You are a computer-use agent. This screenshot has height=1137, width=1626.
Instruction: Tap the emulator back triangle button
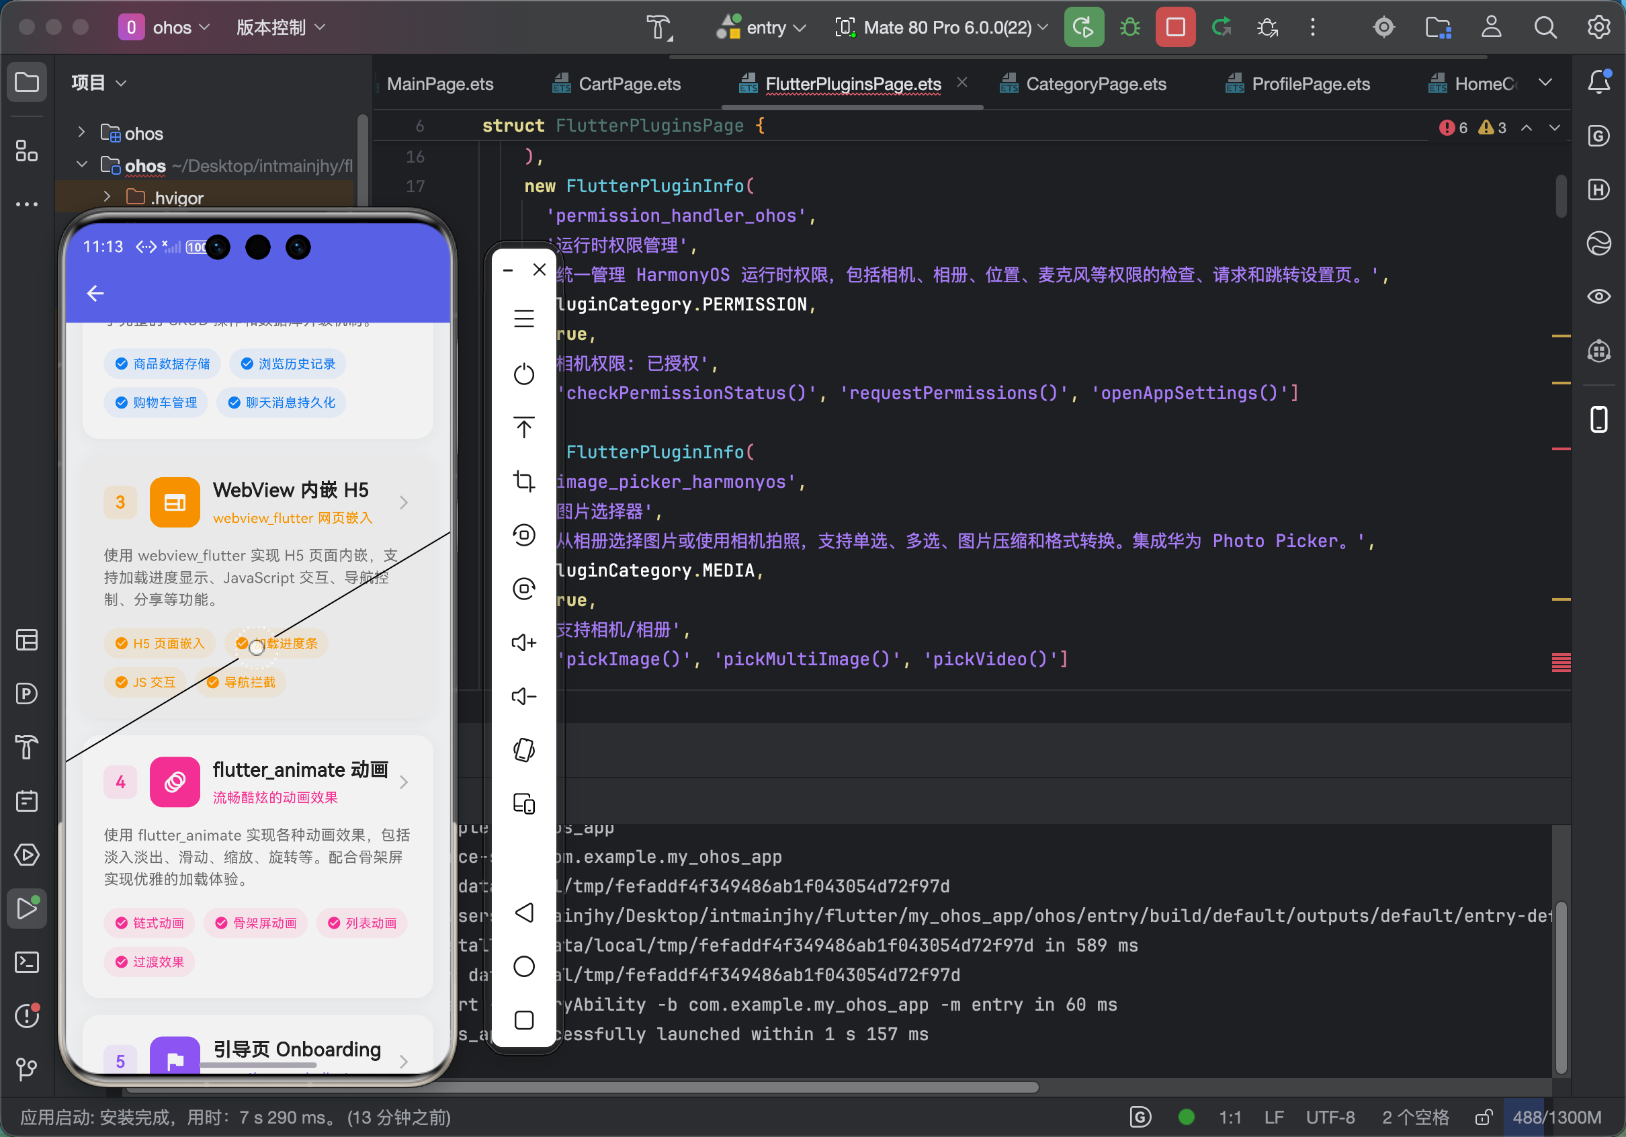pos(523,913)
